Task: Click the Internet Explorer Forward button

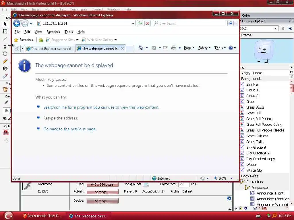Action: pyautogui.click(x=25, y=23)
